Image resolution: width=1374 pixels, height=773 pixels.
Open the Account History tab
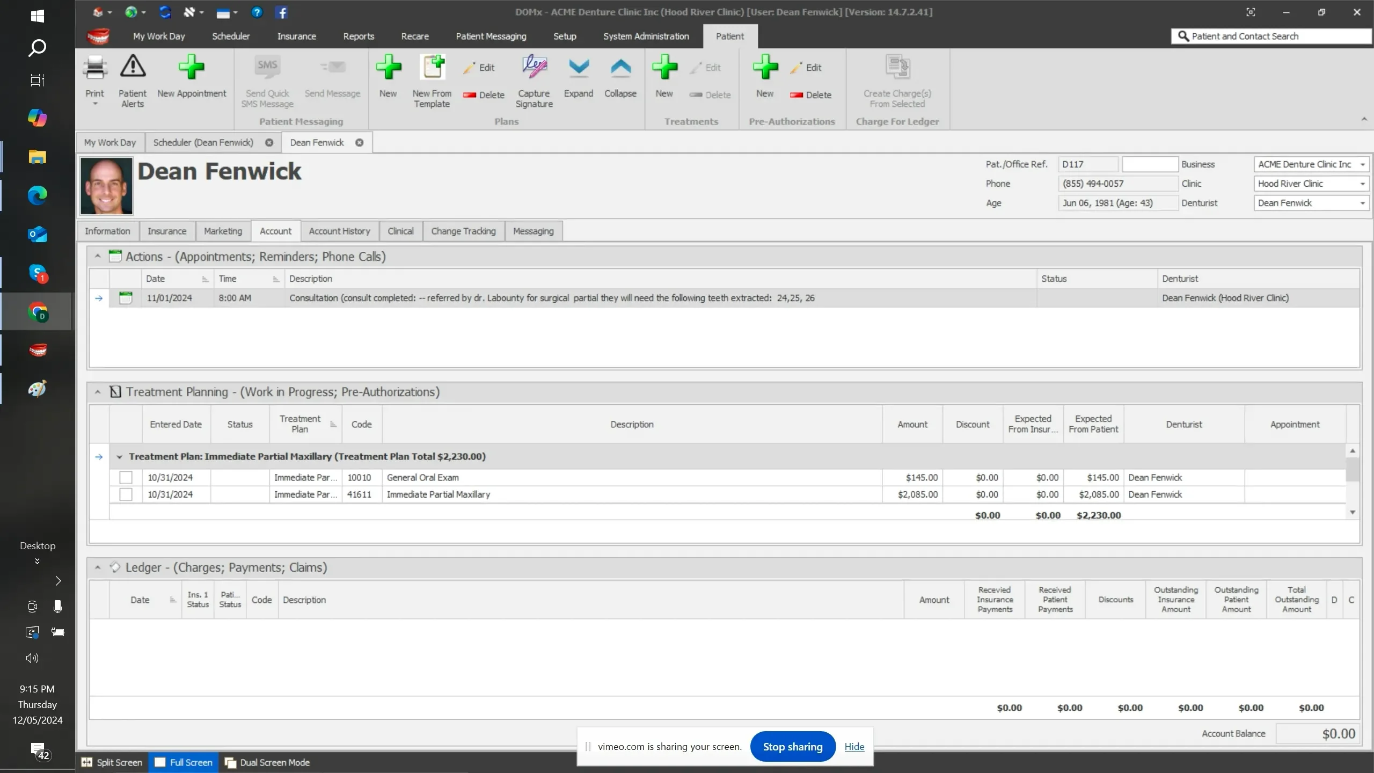point(339,231)
